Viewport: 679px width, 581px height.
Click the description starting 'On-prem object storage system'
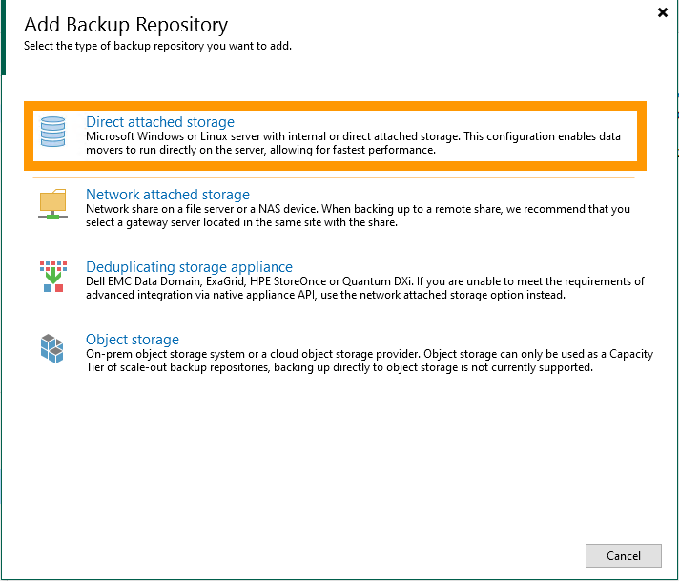tap(369, 360)
